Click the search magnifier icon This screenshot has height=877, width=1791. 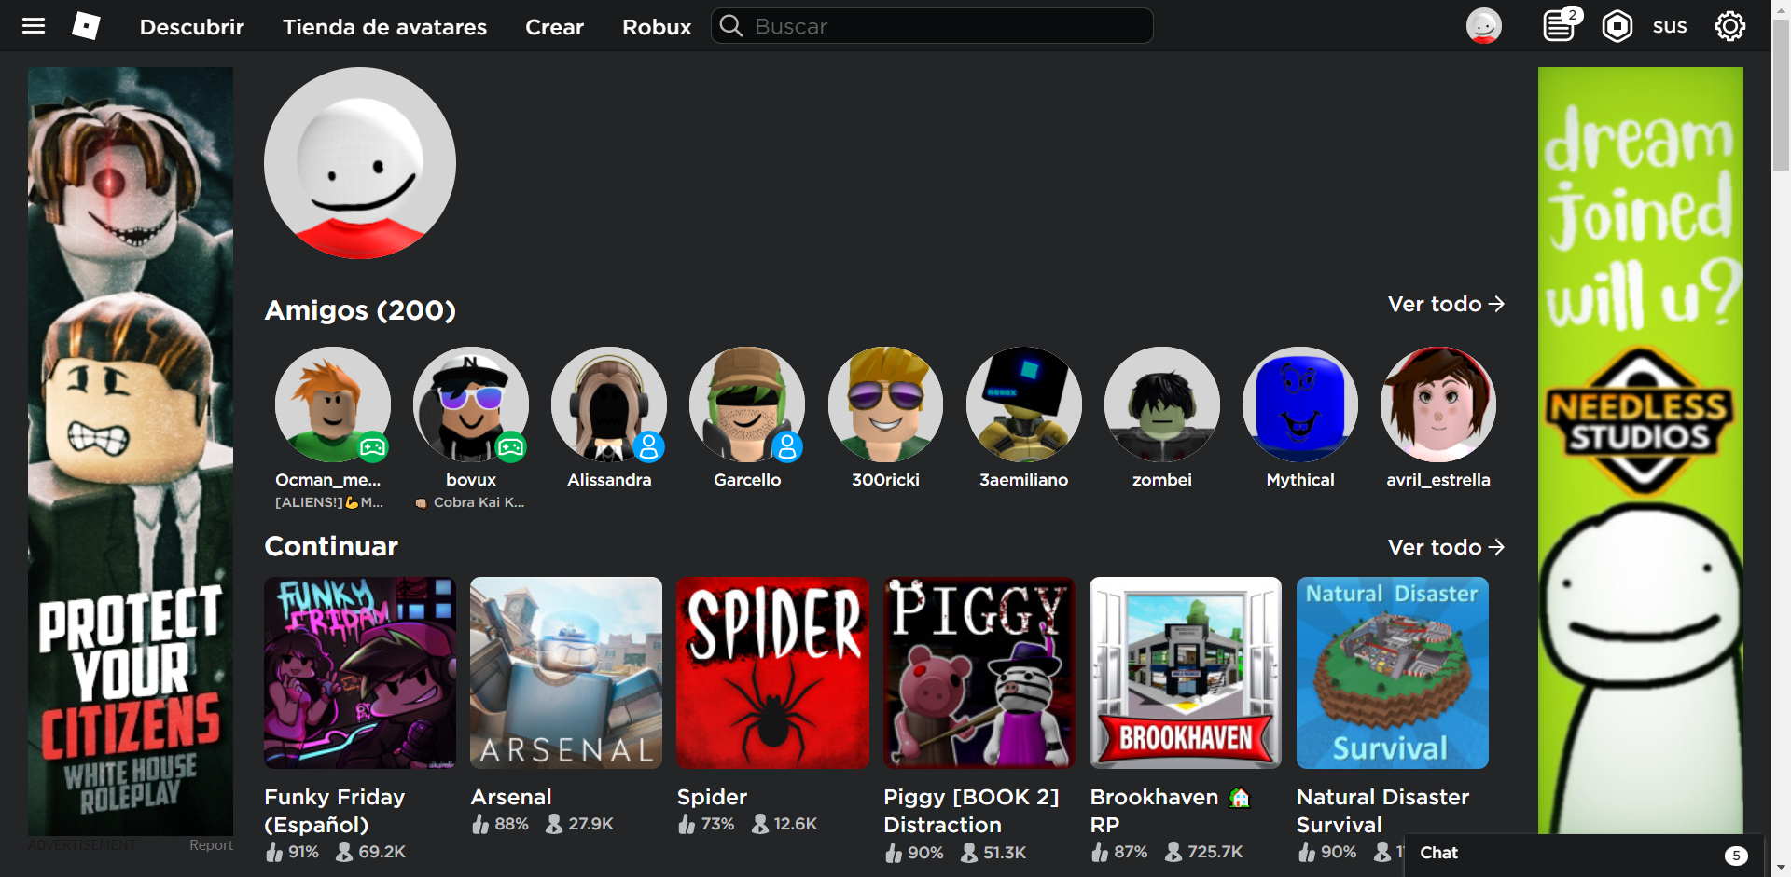[x=731, y=26]
